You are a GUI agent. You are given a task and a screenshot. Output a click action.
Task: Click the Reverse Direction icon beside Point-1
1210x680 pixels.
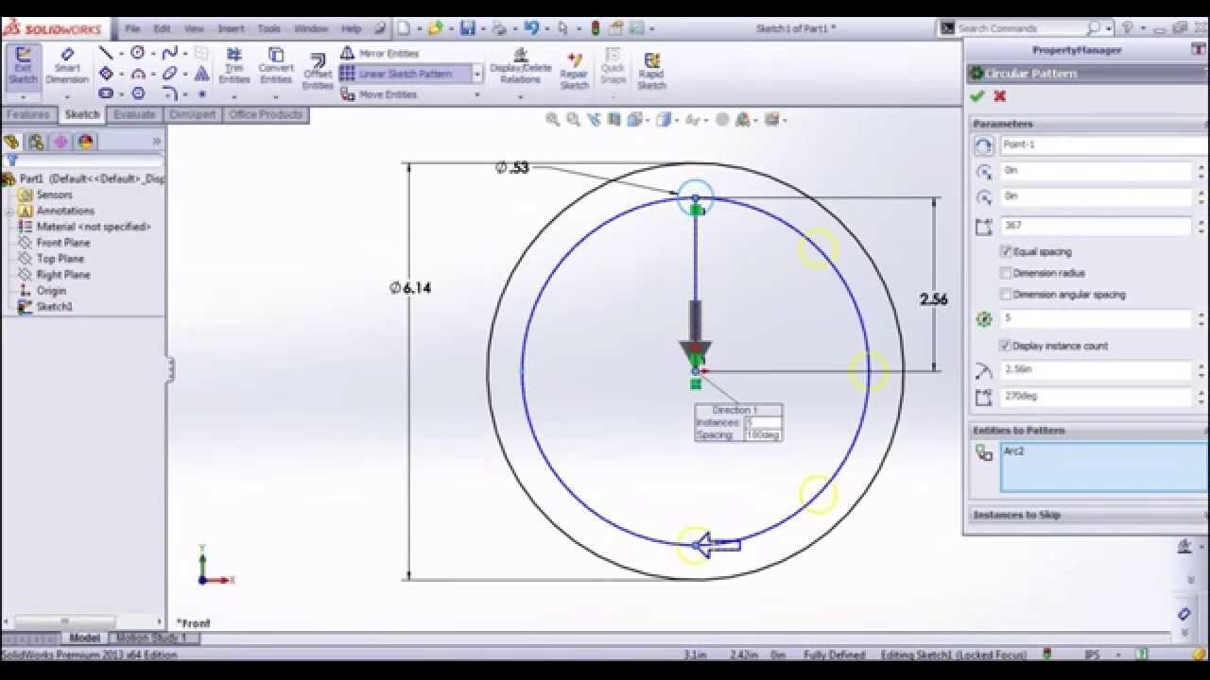983,145
